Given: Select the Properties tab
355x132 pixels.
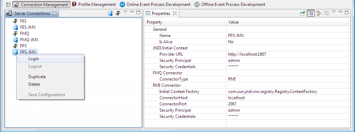Looking at the screenshot, I should tap(161, 13).
